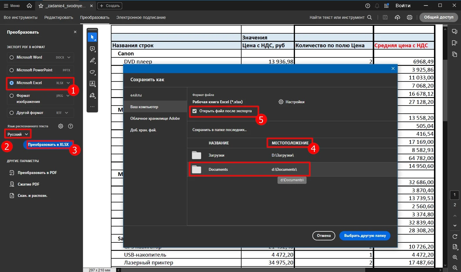
Task: Open the Редактировать tab
Action: click(59, 17)
